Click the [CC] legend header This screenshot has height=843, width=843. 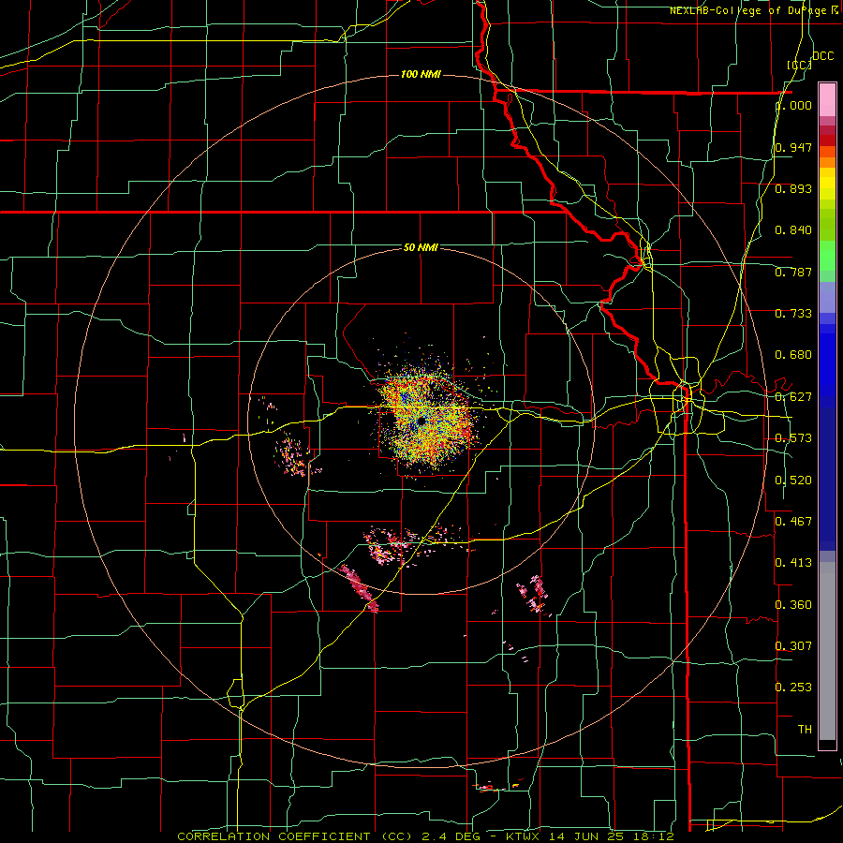(800, 65)
